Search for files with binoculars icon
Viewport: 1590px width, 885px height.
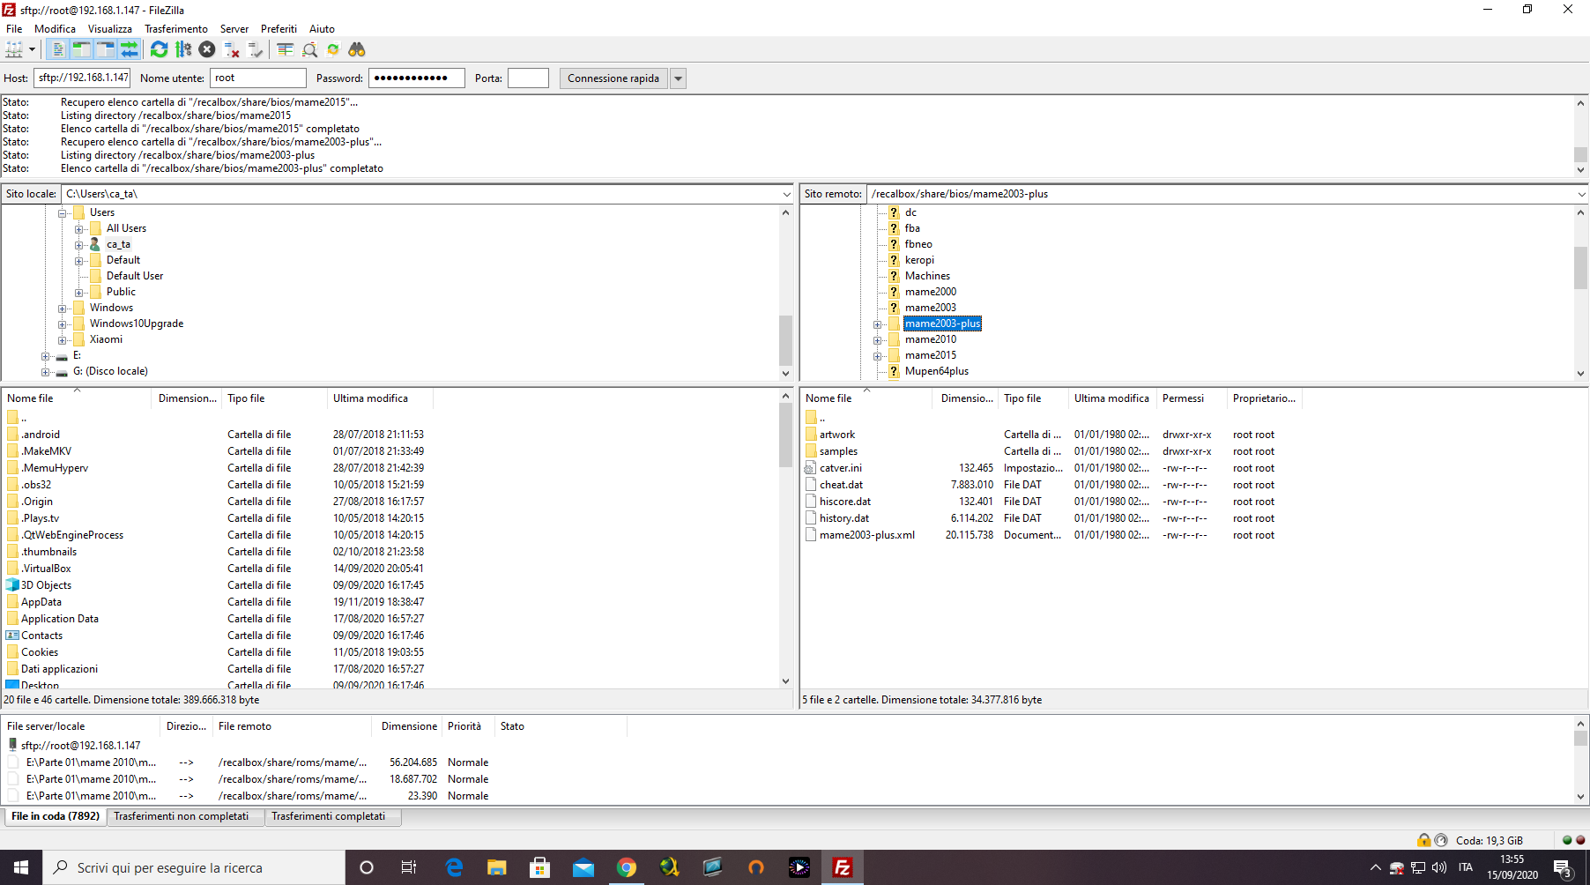[x=357, y=49]
